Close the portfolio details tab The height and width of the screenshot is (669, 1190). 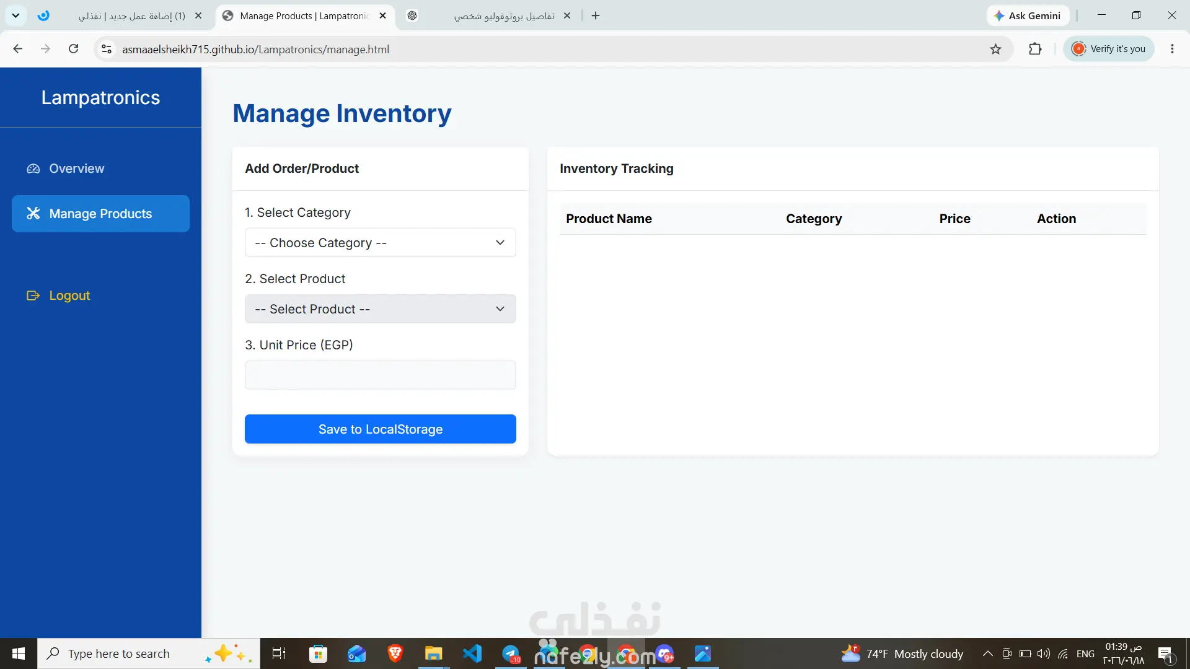567,15
